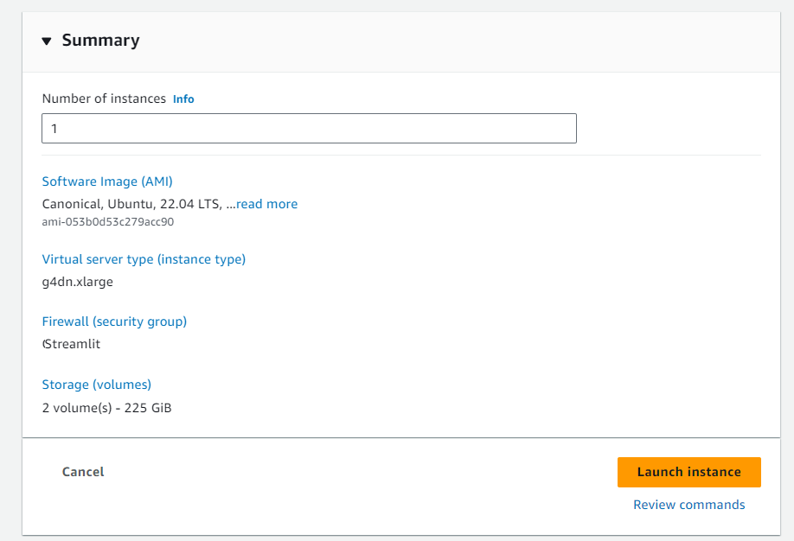Click the Streamlit security group name
The height and width of the screenshot is (541, 794).
[x=72, y=344]
